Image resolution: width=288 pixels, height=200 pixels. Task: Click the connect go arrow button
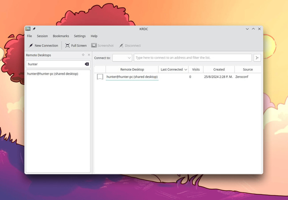click(x=257, y=58)
